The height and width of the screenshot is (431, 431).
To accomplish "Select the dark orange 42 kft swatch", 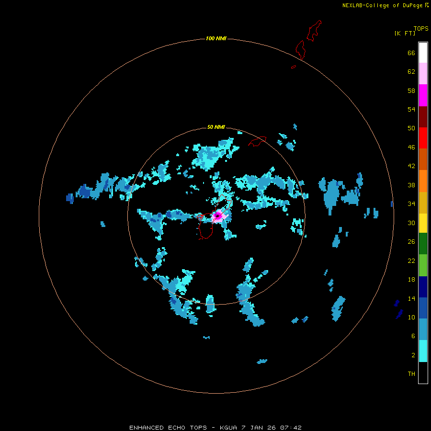I will 423,159.
